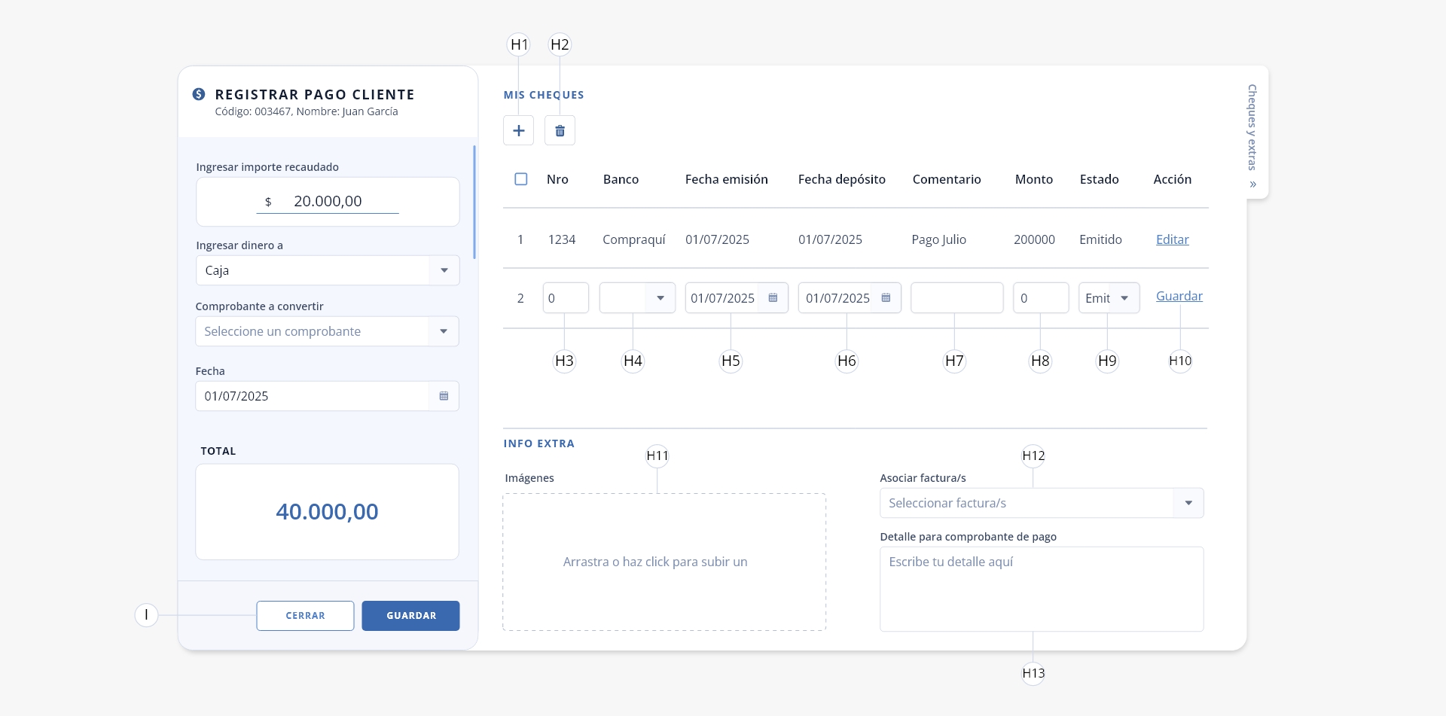Viewport: 1446px width, 716px height.
Task: Click the MIS CHEQUES section heading
Action: pyautogui.click(x=544, y=95)
